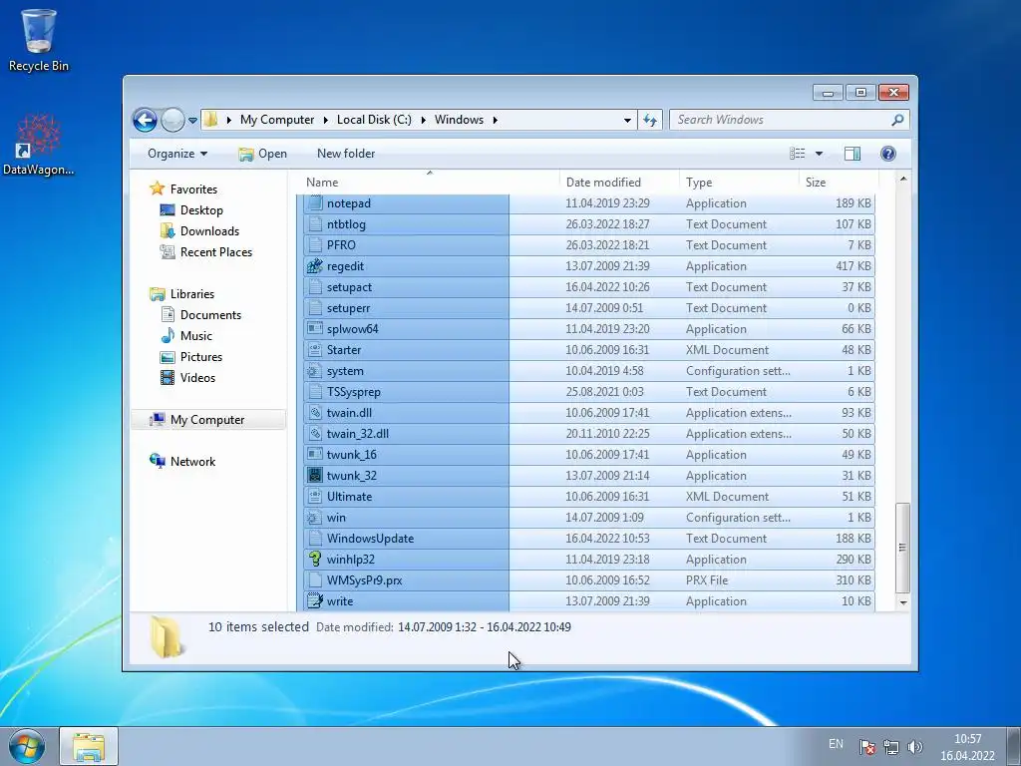Select the Local Disk (C:) breadcrumb
Viewport: 1021px width, 766px height.
point(374,120)
